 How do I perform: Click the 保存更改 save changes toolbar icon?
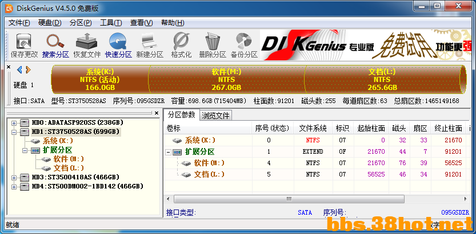24,42
